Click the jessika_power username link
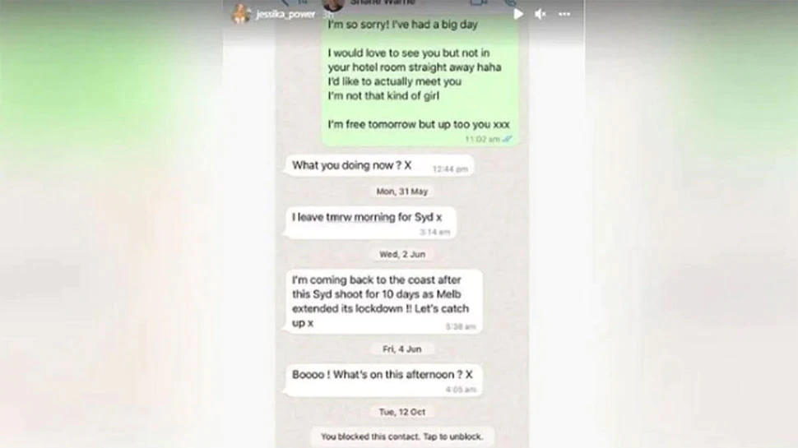798x448 pixels. coord(285,14)
